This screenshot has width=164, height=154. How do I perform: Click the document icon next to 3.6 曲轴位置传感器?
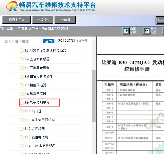(22, 77)
